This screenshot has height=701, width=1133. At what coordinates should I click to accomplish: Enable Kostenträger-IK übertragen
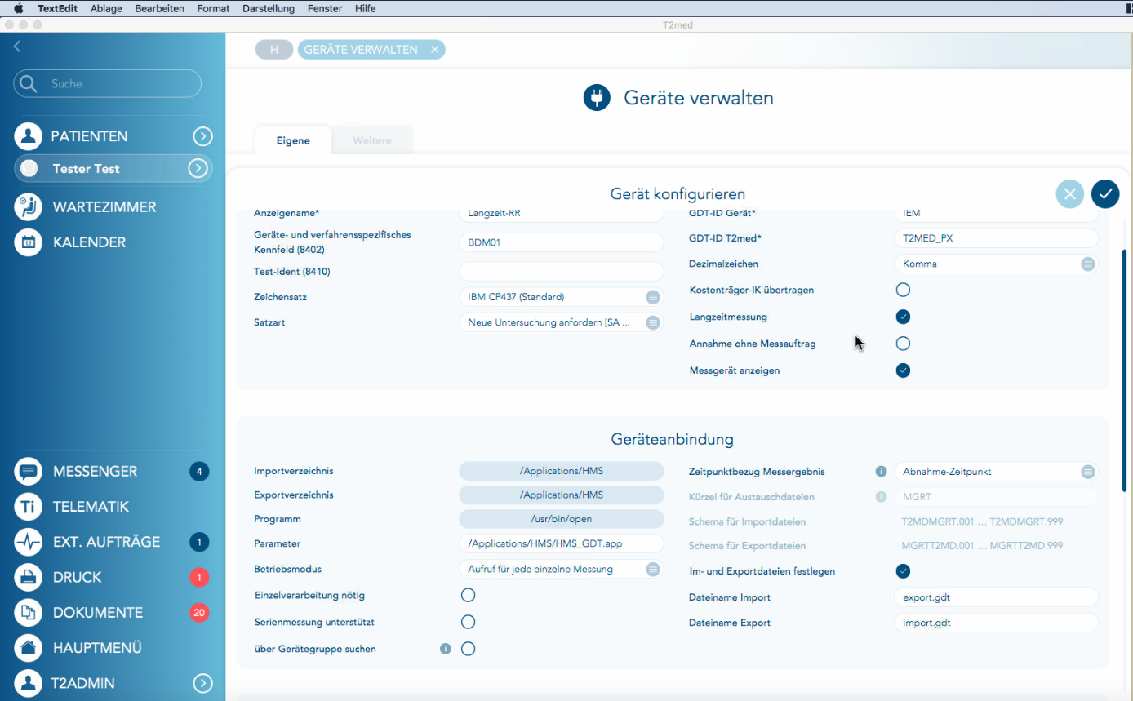(903, 290)
